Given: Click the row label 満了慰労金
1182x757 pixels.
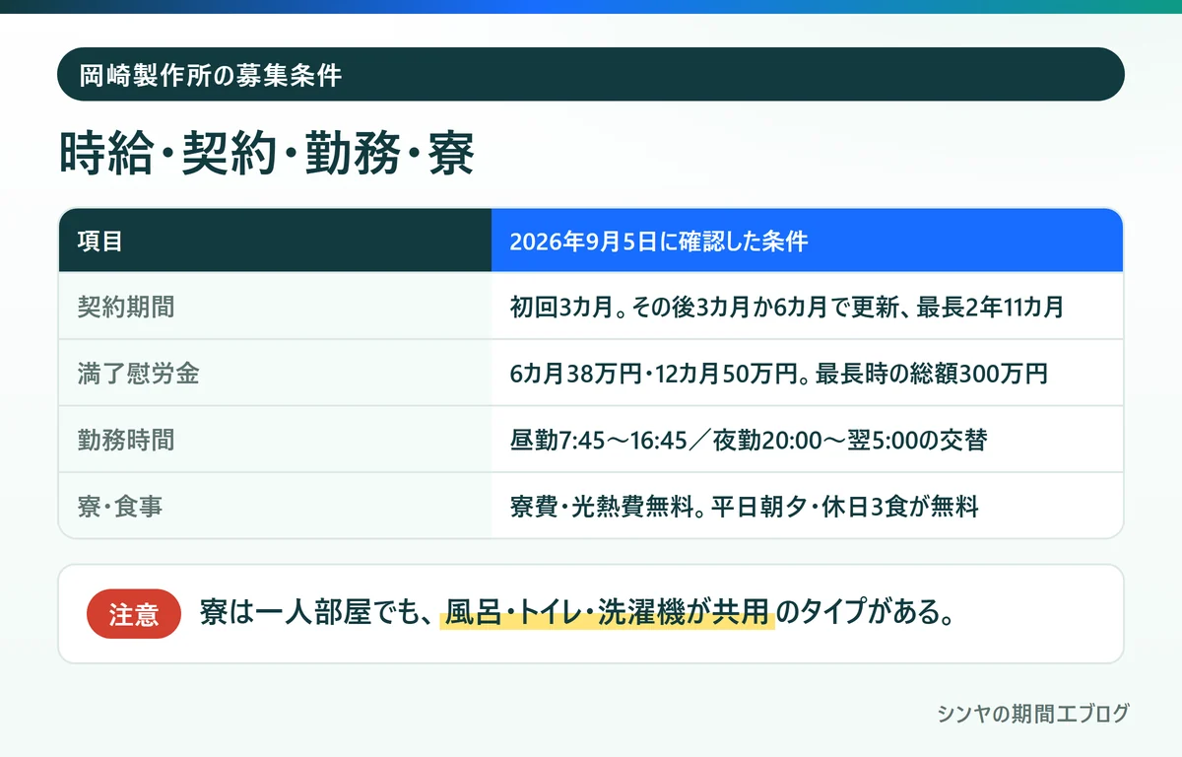Looking at the screenshot, I should coord(138,374).
